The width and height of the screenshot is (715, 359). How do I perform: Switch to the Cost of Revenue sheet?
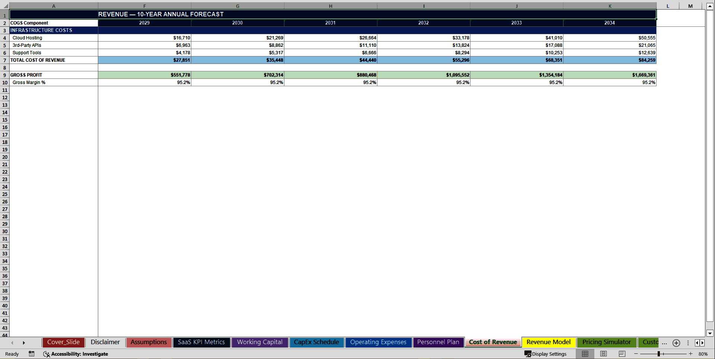click(x=493, y=342)
